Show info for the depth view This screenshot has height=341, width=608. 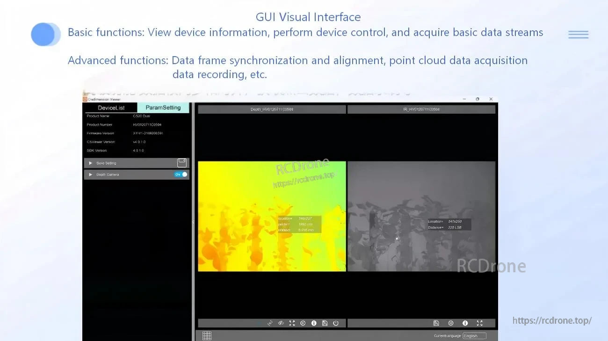(314, 323)
